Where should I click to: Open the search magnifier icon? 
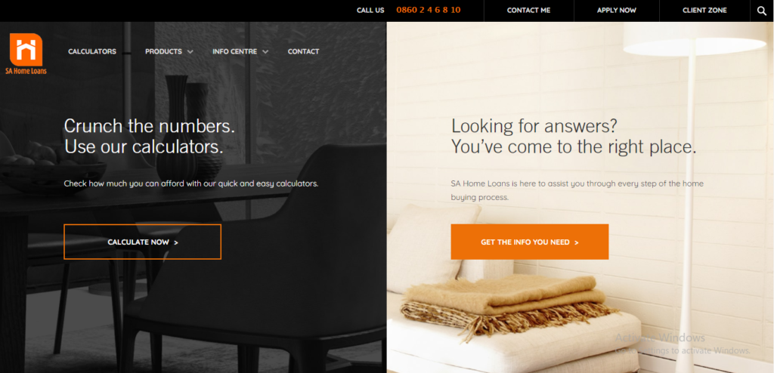[x=762, y=11]
